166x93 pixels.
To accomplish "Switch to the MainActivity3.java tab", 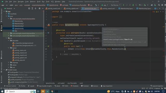I will coord(126,9).
